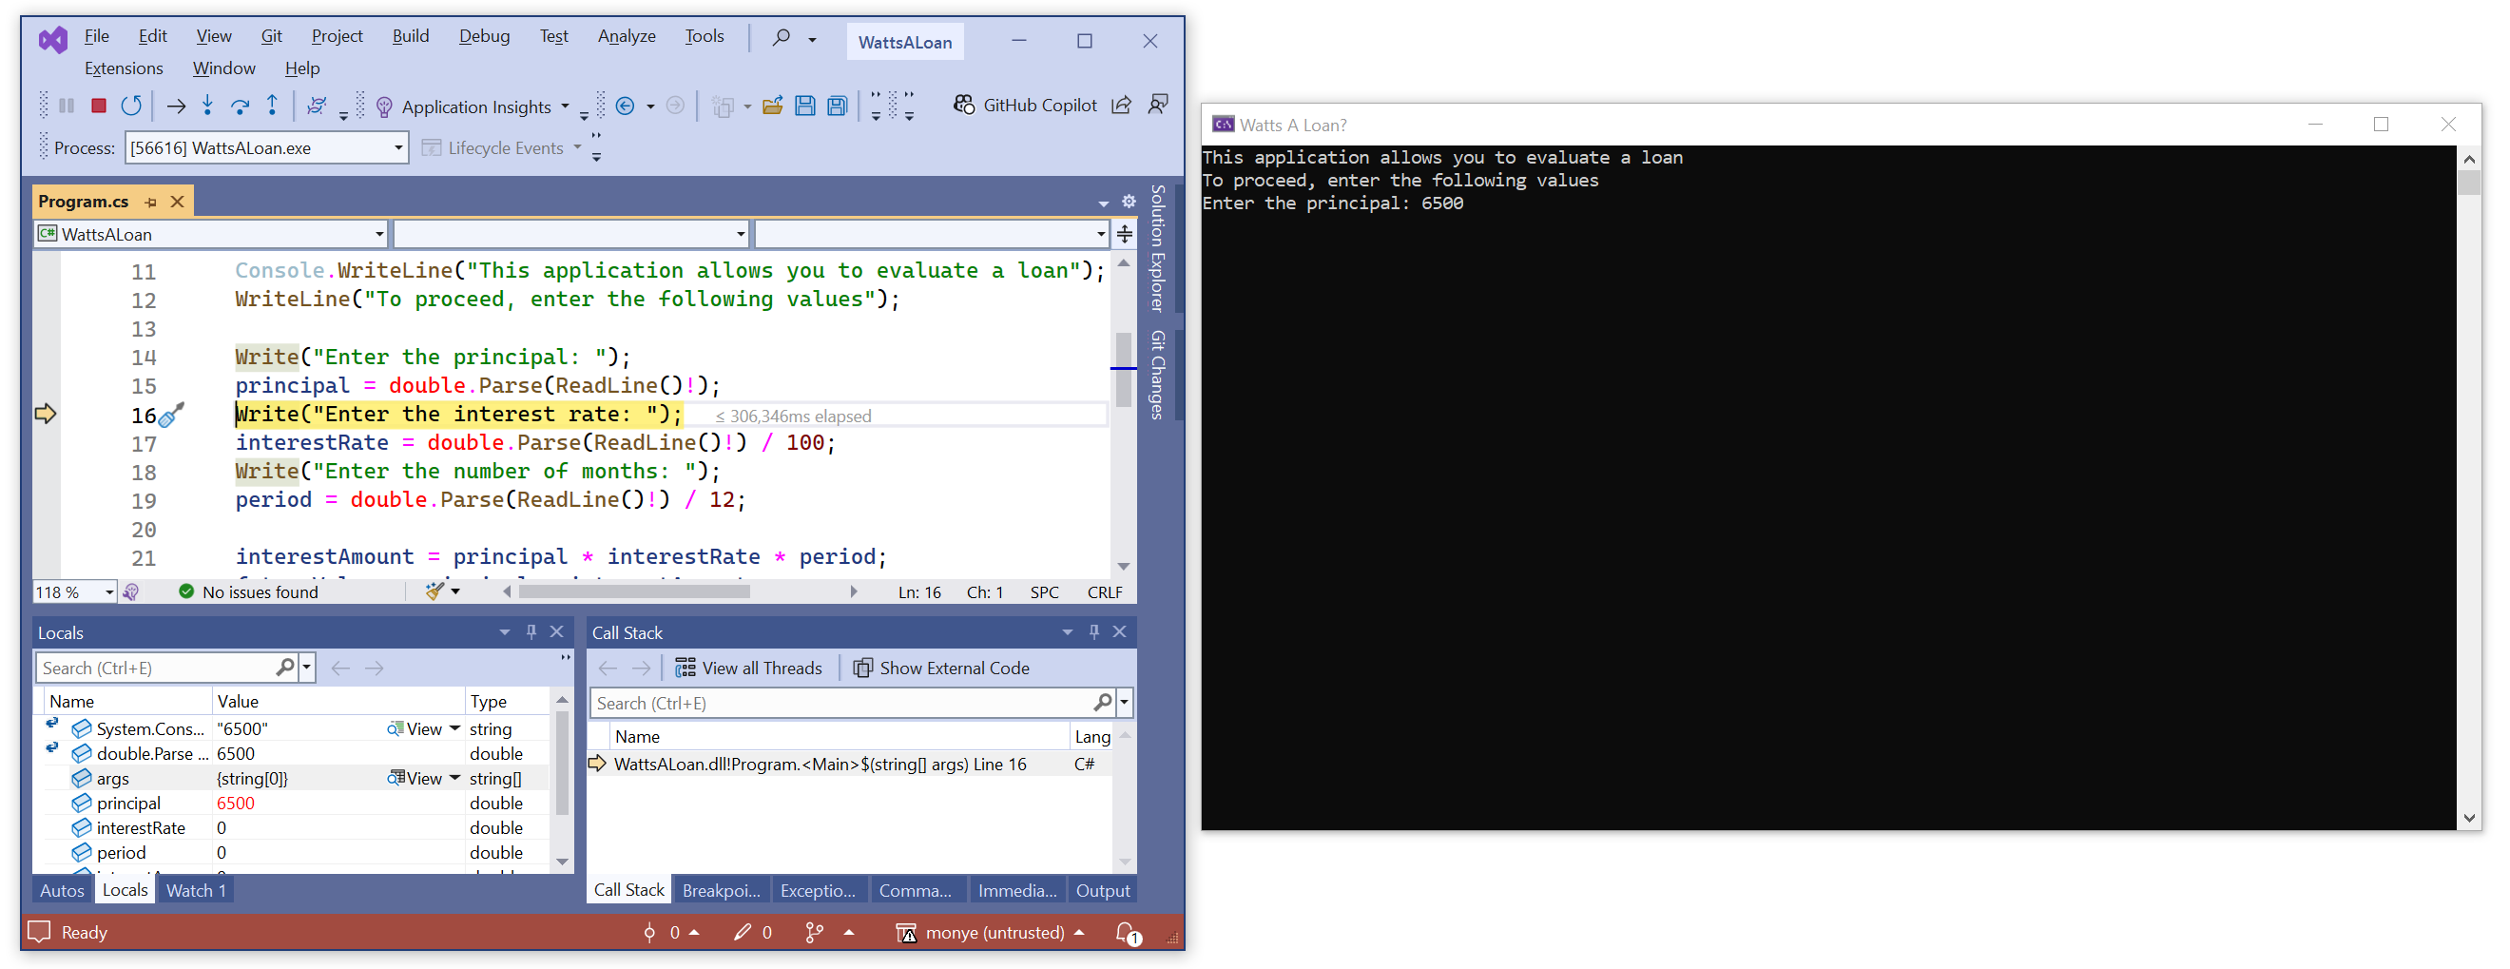Open the Call Stack search options dropdown

coord(1124,703)
